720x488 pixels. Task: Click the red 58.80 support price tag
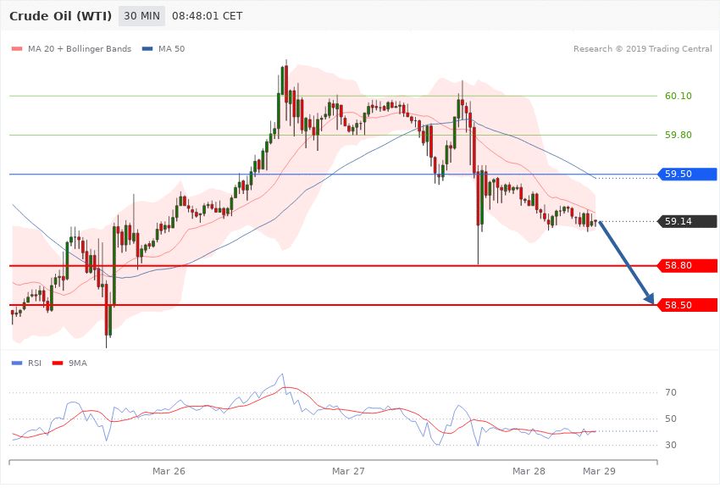pos(688,266)
